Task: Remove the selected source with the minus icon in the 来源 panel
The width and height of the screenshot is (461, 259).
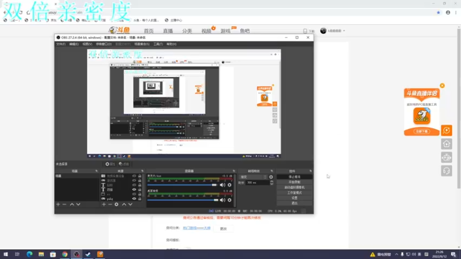Action: click(x=110, y=204)
